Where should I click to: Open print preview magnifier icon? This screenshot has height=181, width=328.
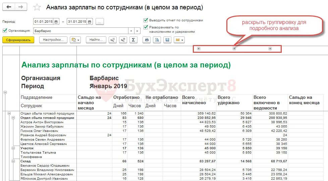[x=157, y=40]
